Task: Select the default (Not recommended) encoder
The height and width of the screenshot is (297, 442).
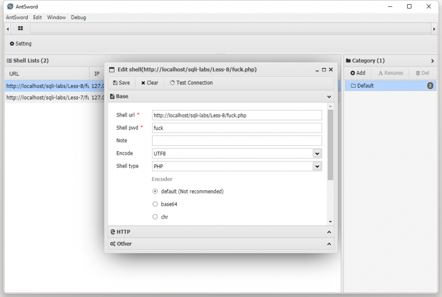Action: click(155, 191)
